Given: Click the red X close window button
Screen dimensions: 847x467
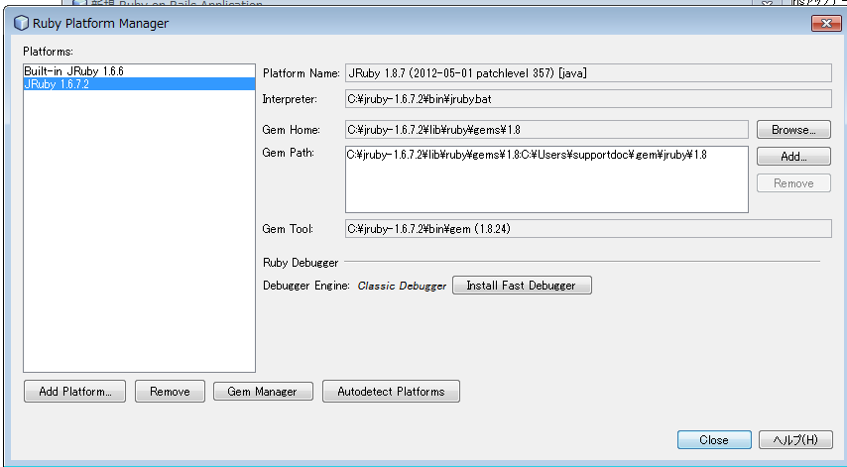Looking at the screenshot, I should coord(826,23).
